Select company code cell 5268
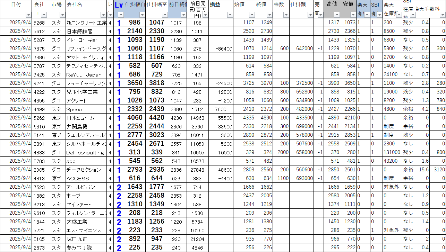446x252 pixels. [x=39, y=22]
